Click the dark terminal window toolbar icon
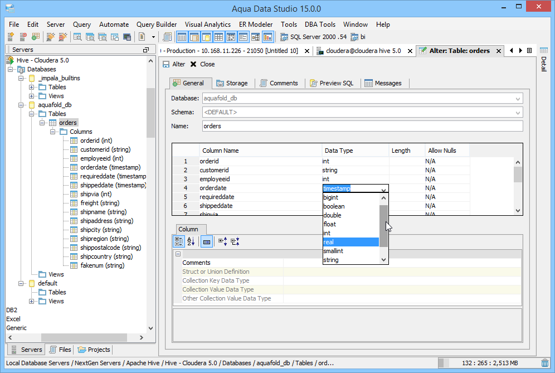Screen dimensions: 555x373 pos(127,37)
